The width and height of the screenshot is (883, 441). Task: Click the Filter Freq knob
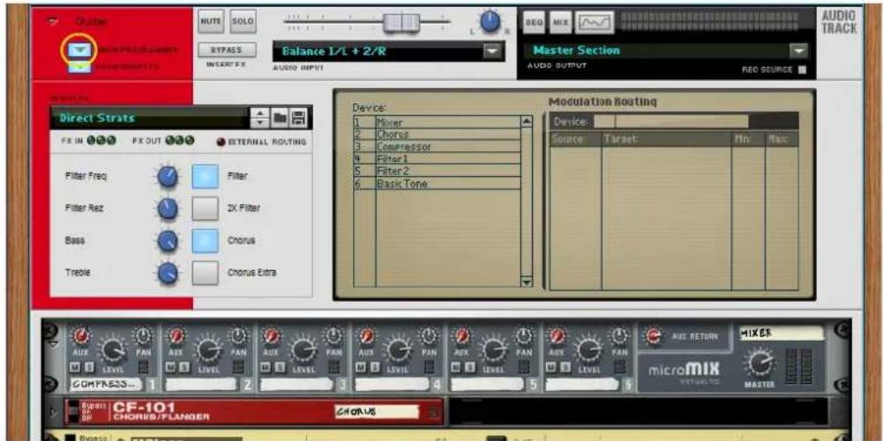coord(168,177)
